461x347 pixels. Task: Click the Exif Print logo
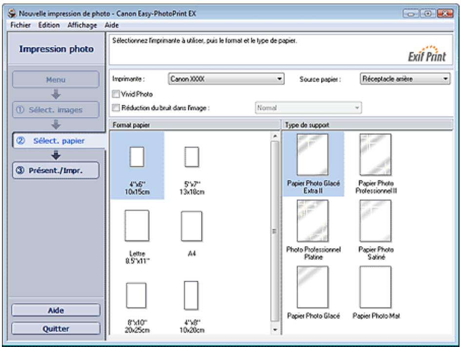(x=426, y=54)
